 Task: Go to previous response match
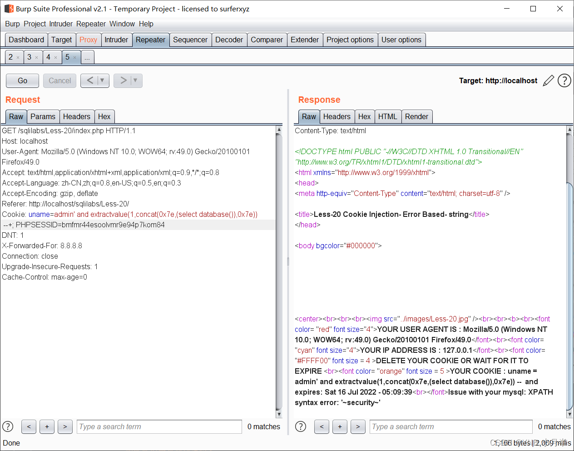pyautogui.click(x=322, y=426)
